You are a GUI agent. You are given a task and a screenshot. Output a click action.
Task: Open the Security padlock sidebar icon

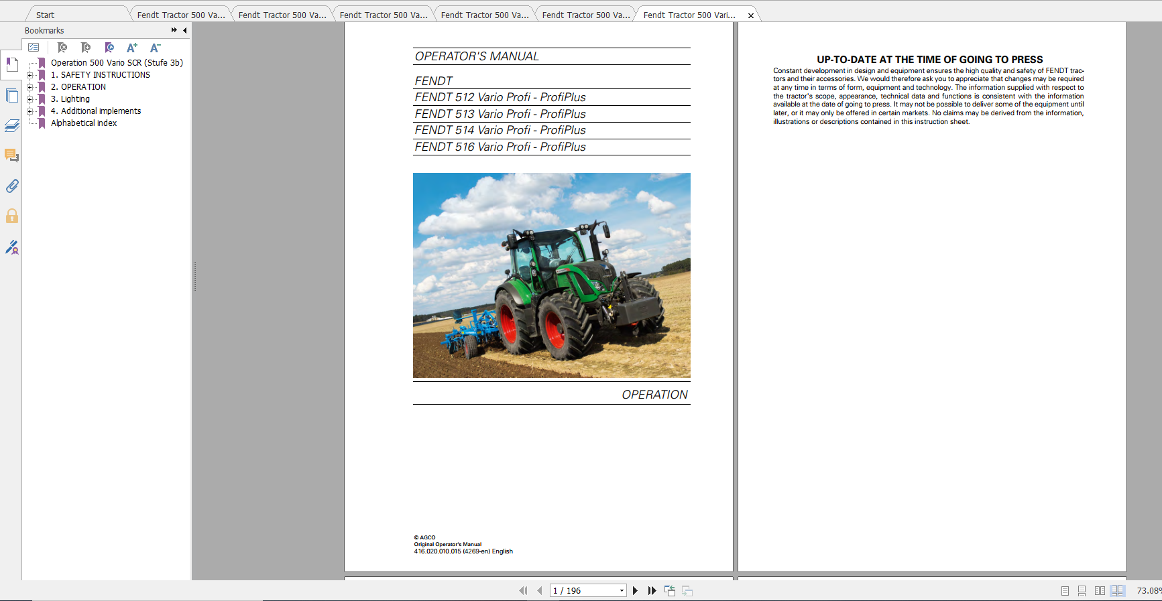coord(11,216)
